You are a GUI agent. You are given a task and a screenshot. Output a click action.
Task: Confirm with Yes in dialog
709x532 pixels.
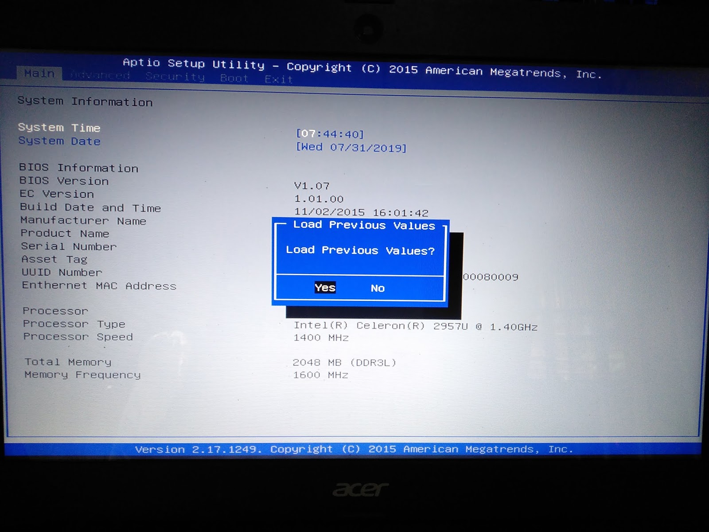[325, 288]
